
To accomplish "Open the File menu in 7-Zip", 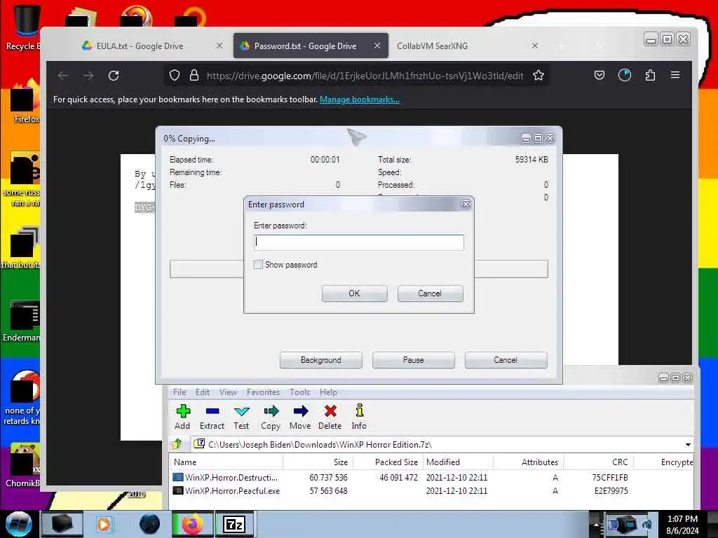I will pyautogui.click(x=179, y=392).
